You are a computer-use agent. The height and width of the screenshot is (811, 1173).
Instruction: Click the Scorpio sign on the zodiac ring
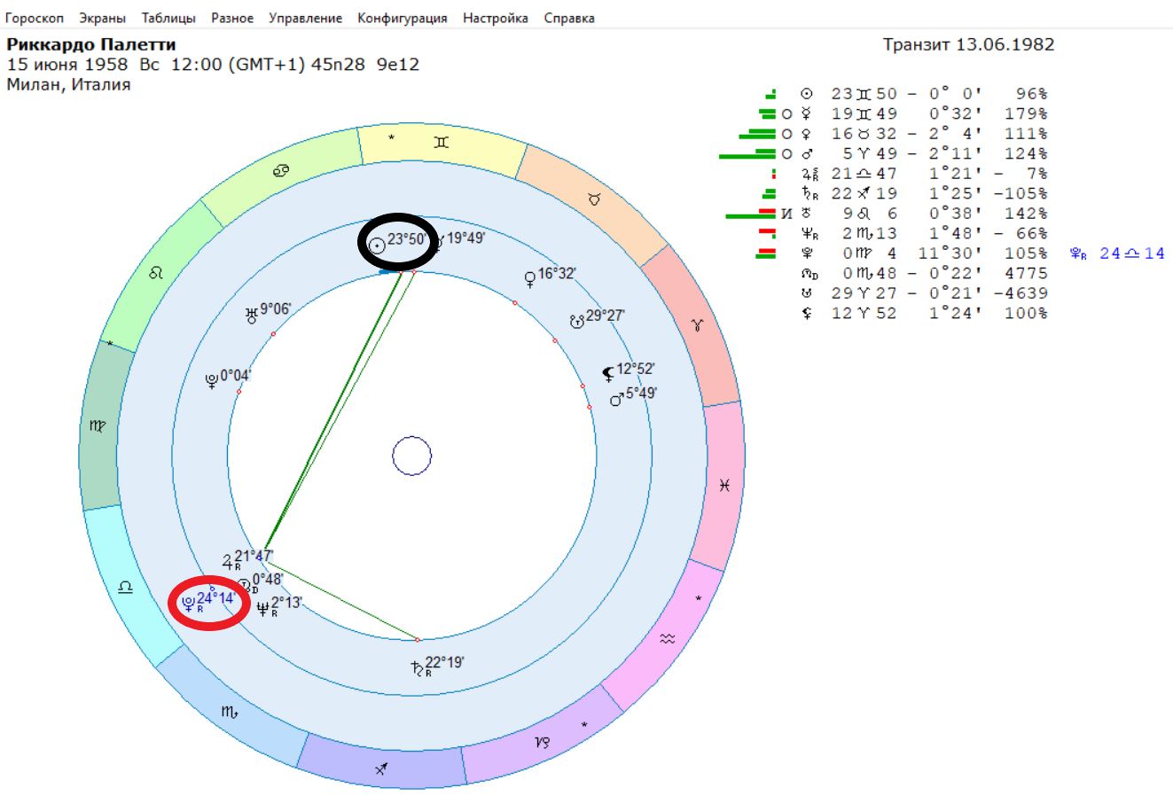(x=230, y=712)
